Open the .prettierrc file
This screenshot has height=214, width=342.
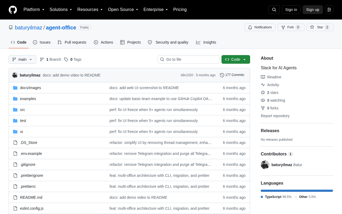pyautogui.click(x=28, y=186)
